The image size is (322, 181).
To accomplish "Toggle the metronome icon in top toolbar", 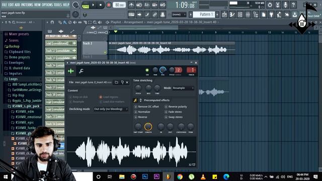I will pos(131,5).
